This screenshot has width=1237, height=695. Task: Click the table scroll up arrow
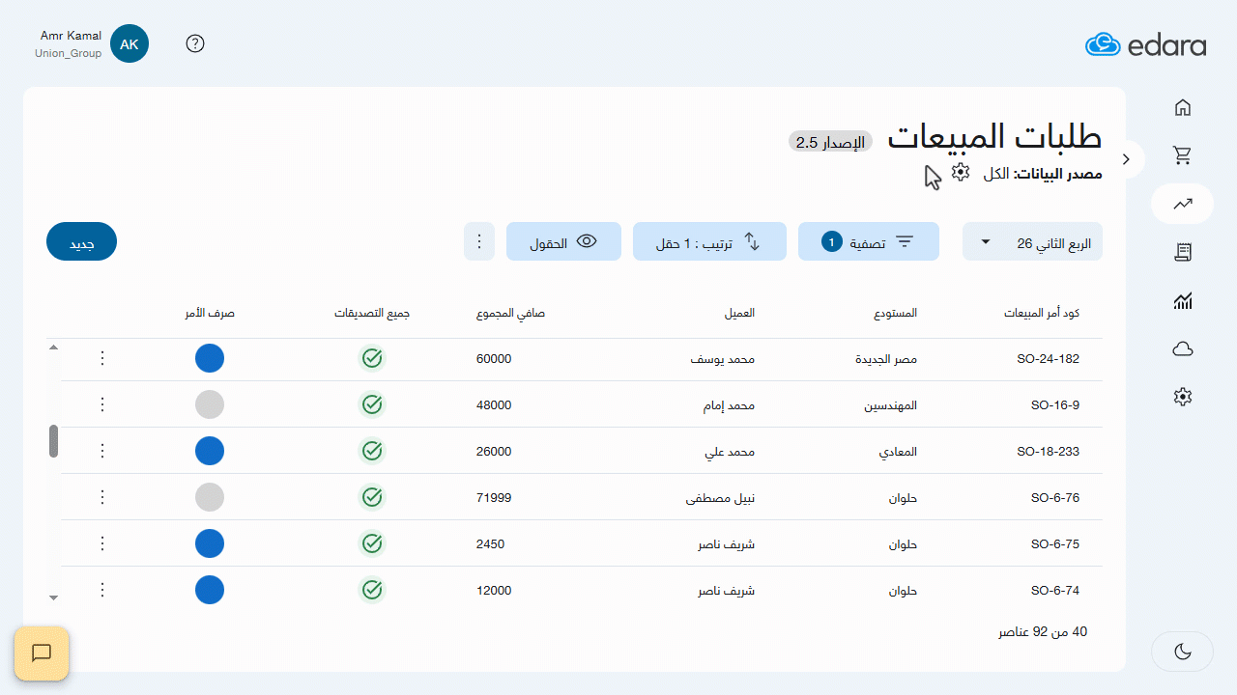(53, 347)
